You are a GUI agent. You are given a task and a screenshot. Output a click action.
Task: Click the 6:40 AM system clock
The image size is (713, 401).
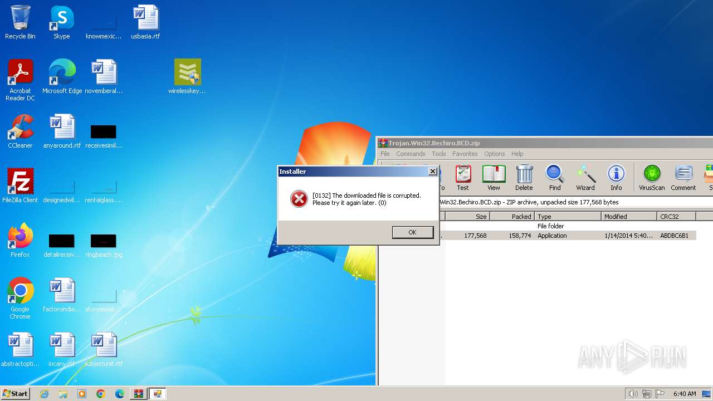click(685, 394)
